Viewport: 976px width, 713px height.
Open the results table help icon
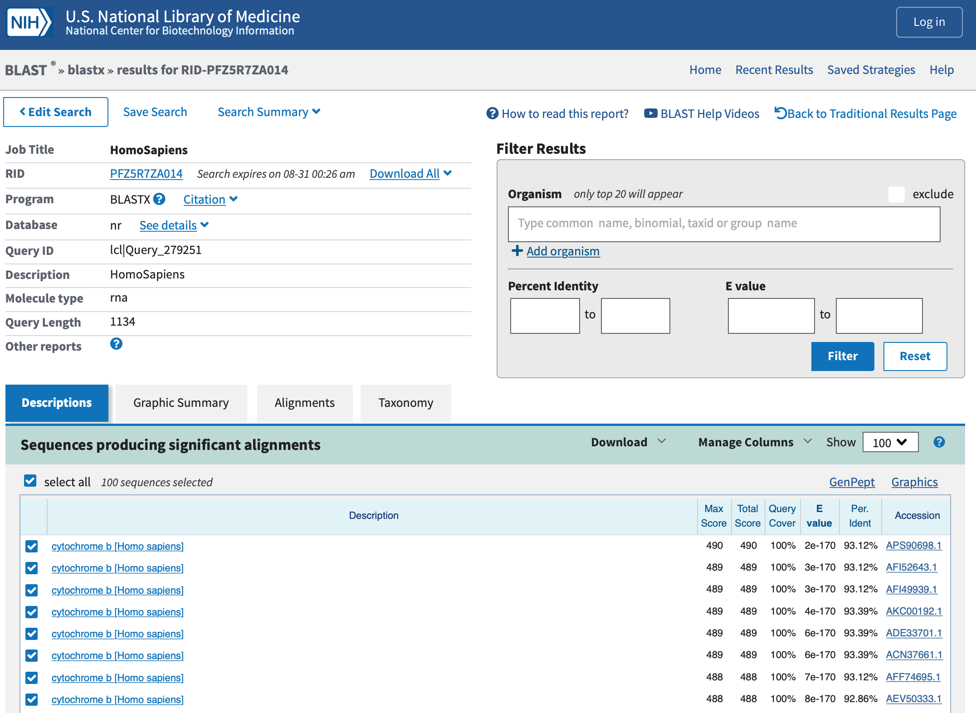tap(939, 442)
